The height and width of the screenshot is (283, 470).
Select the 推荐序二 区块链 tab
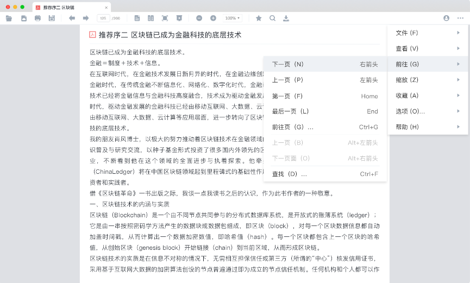point(71,7)
